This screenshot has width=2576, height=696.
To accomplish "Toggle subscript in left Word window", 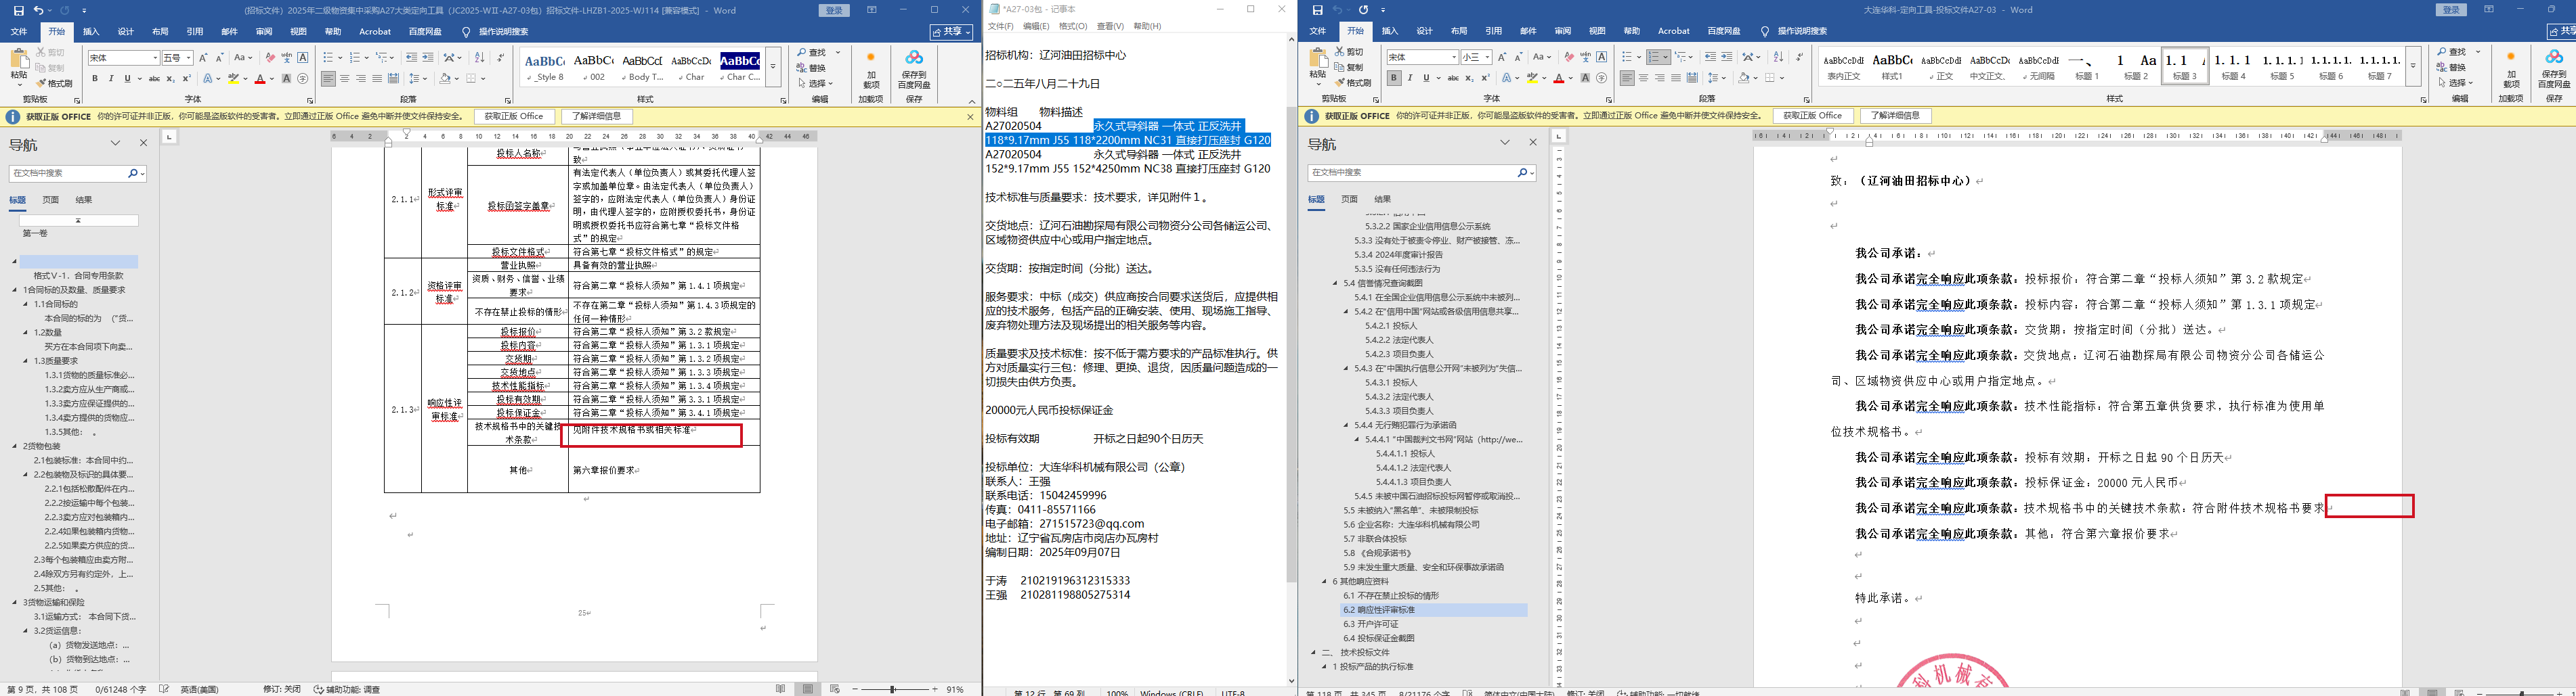I will [x=171, y=79].
